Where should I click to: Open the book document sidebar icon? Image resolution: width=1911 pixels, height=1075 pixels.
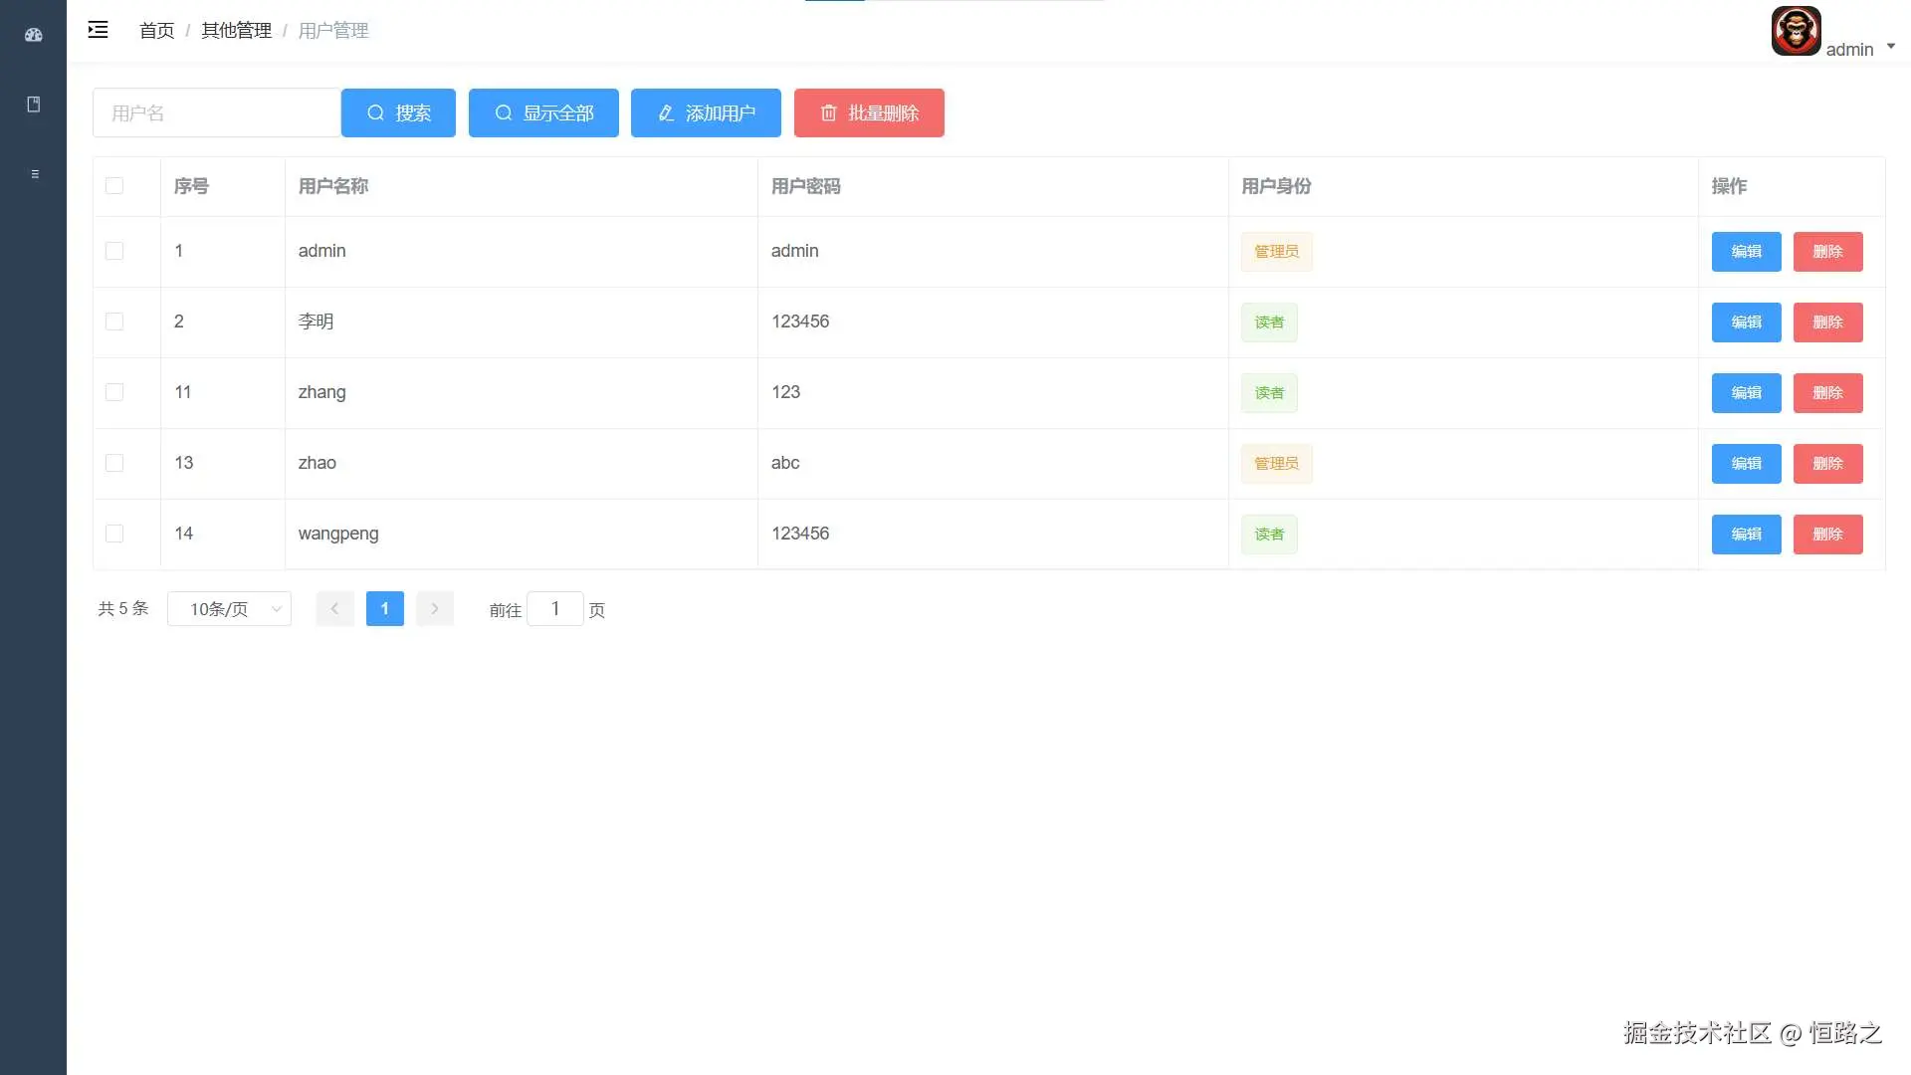coord(33,105)
